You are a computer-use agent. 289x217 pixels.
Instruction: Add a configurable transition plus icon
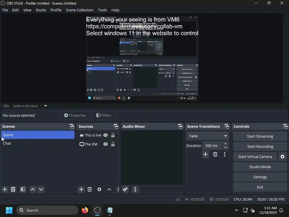click(205, 154)
